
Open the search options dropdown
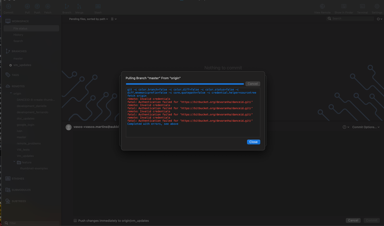pos(379,19)
